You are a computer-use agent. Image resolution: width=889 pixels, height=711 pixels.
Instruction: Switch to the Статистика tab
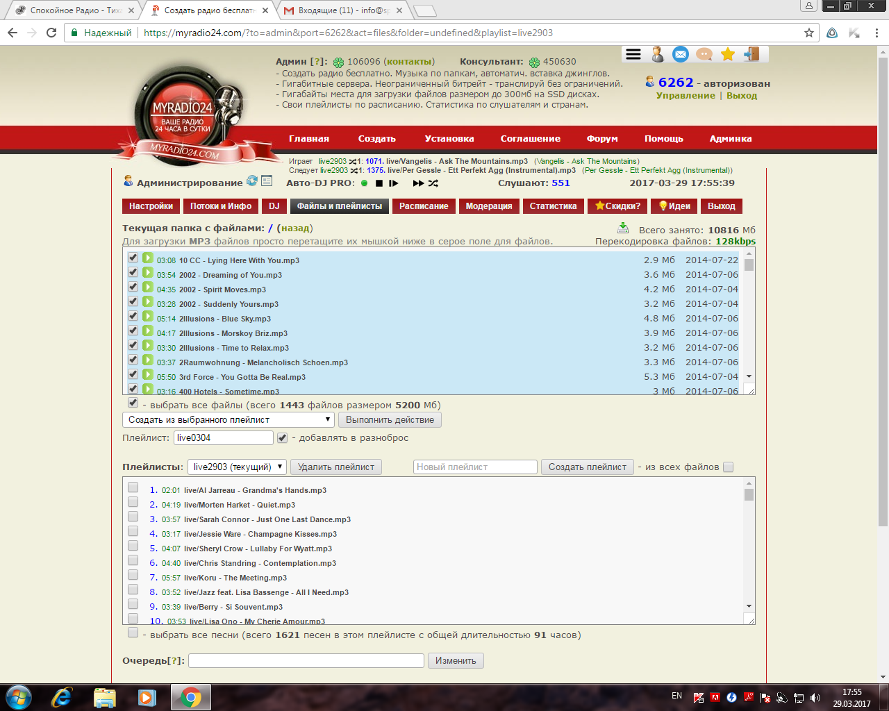[553, 206]
